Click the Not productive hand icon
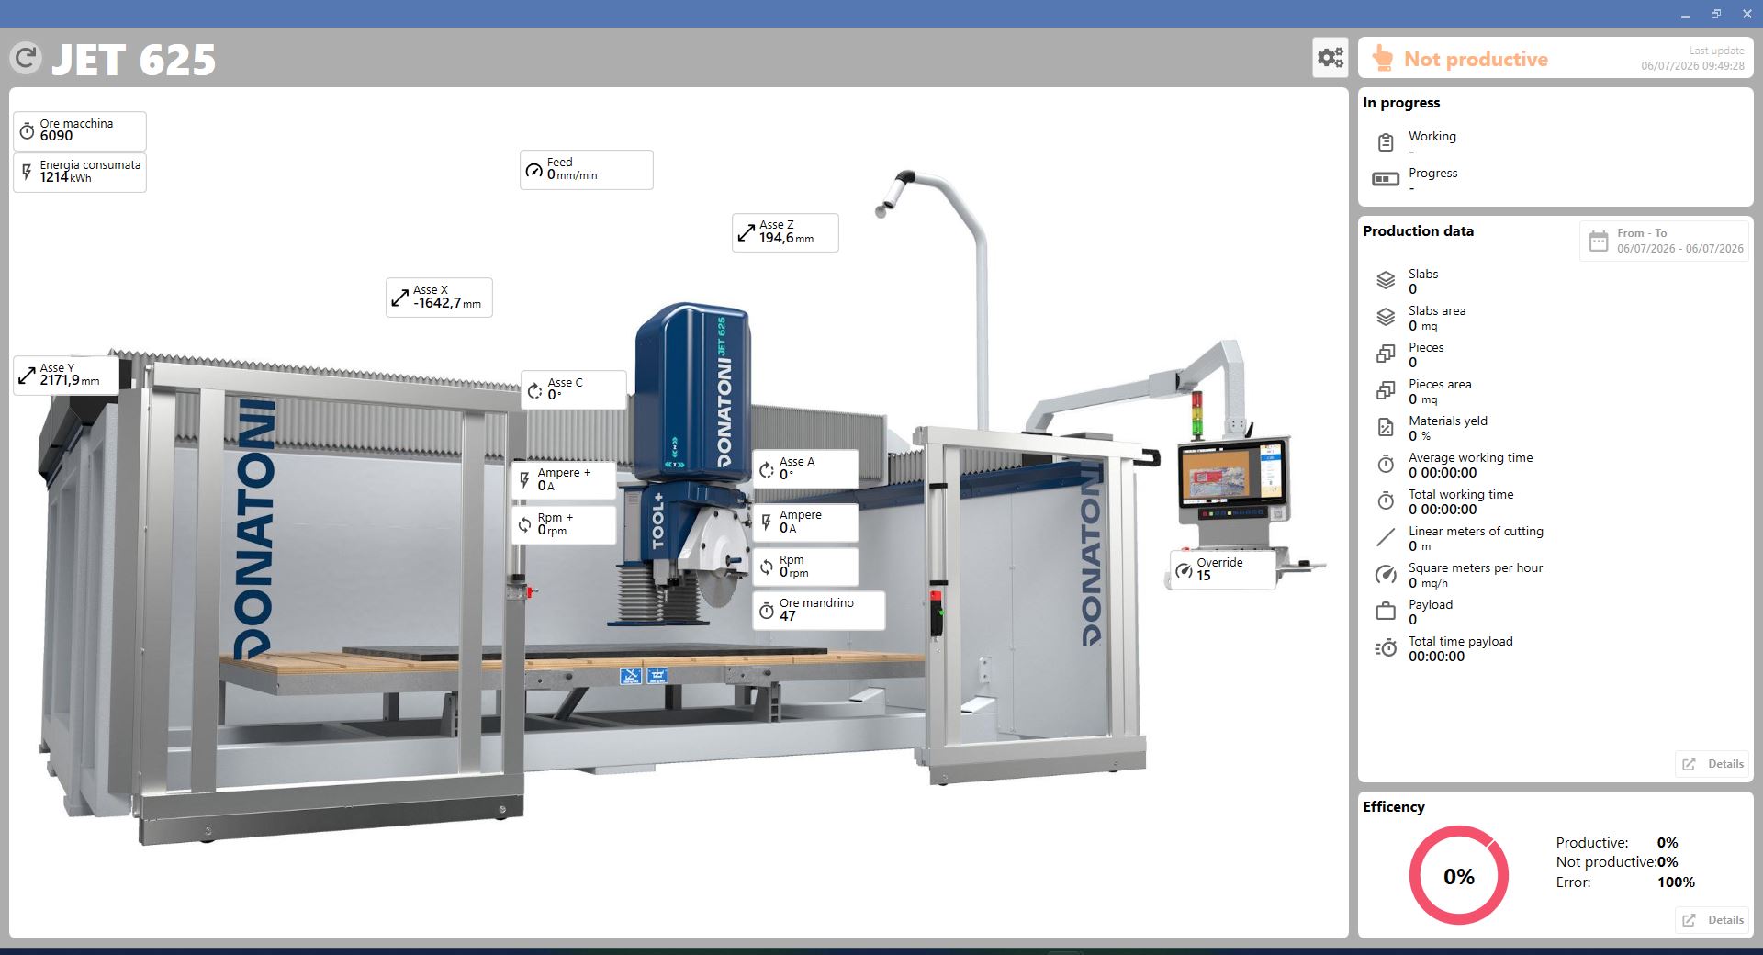The width and height of the screenshot is (1763, 955). click(x=1382, y=59)
